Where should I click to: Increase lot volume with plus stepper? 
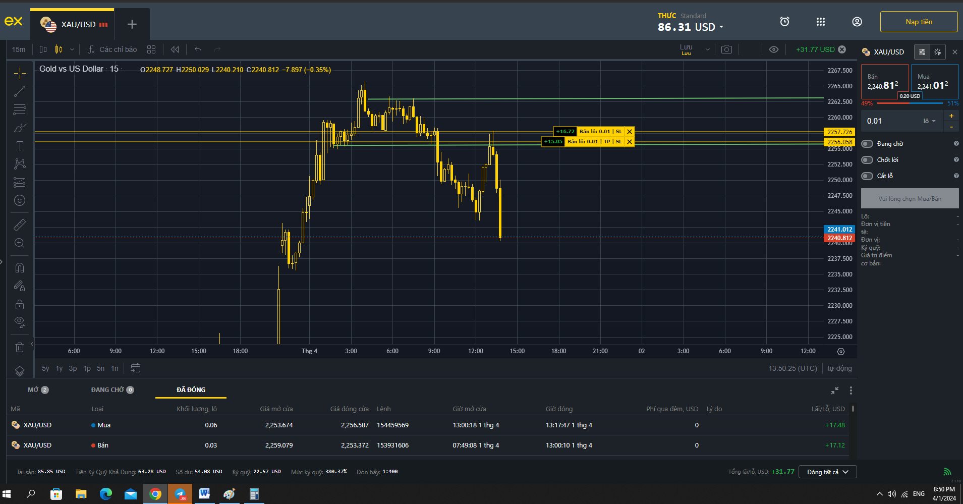[x=951, y=116]
